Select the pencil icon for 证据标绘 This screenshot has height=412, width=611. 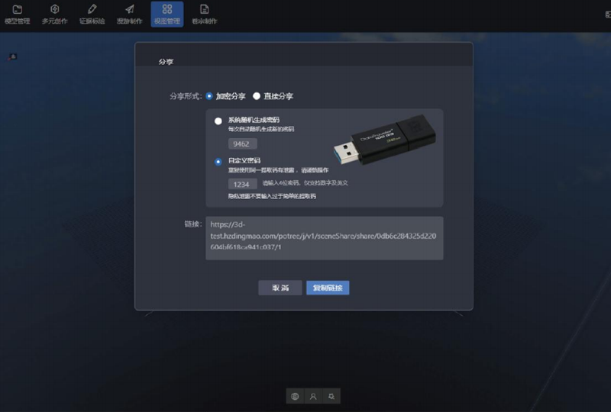pos(92,10)
